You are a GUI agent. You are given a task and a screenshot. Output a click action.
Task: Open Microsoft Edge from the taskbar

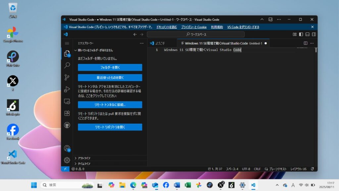pyautogui.click(x=133, y=185)
